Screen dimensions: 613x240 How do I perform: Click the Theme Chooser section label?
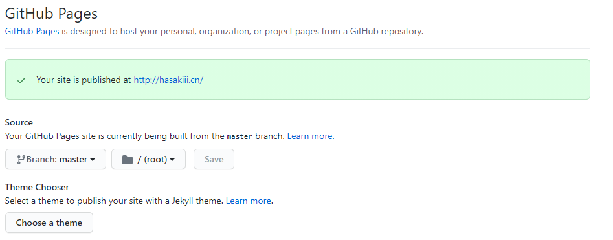tap(37, 187)
